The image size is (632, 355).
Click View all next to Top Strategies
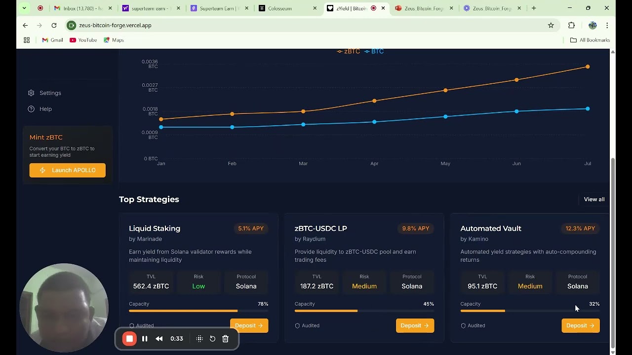point(594,199)
